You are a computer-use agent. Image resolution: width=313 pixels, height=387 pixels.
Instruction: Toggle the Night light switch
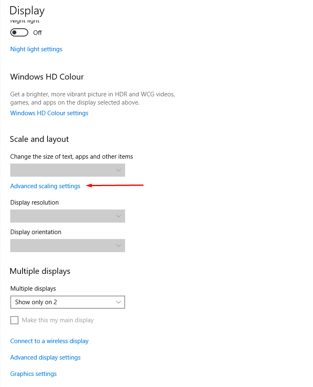tap(19, 32)
